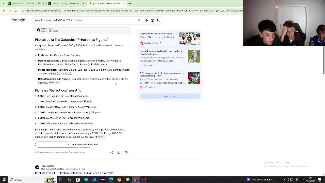Open ¡Los Galácticos En La Actualidad! video link

[x=156, y=34]
